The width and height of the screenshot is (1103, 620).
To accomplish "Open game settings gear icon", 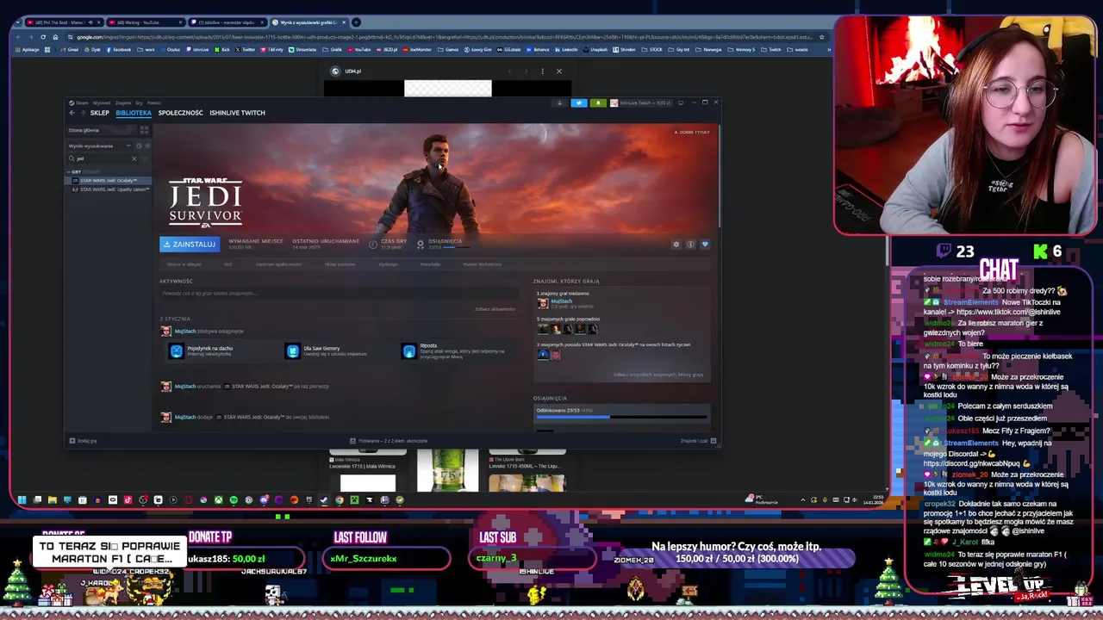I will point(676,245).
